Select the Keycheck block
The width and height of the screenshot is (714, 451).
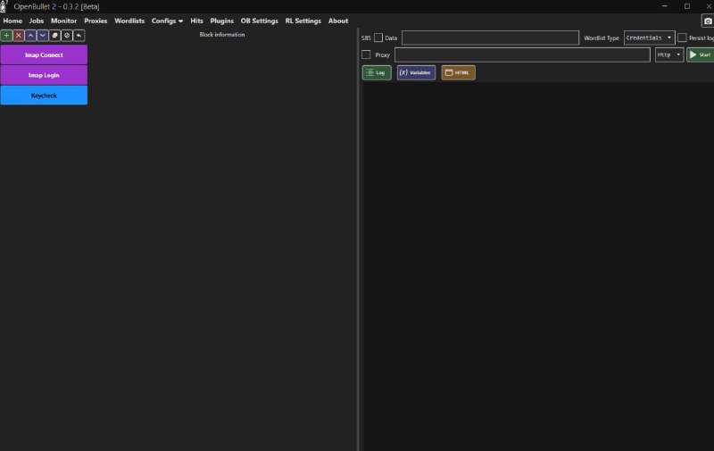[44, 96]
